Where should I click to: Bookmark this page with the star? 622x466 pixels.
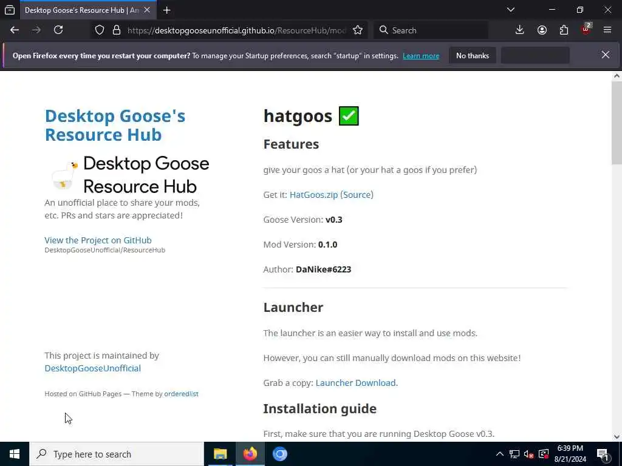pyautogui.click(x=357, y=30)
